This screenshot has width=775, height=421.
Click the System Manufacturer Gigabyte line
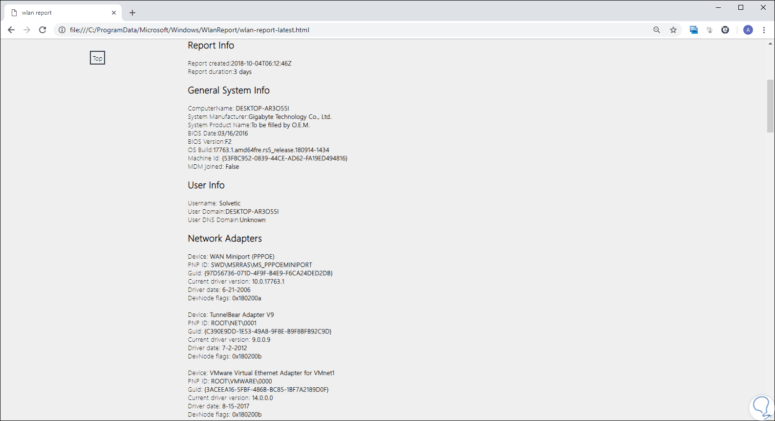260,117
